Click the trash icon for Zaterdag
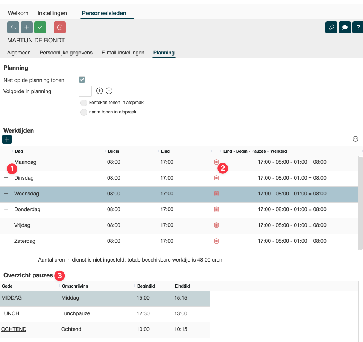This screenshot has height=342, width=363. 216,241
